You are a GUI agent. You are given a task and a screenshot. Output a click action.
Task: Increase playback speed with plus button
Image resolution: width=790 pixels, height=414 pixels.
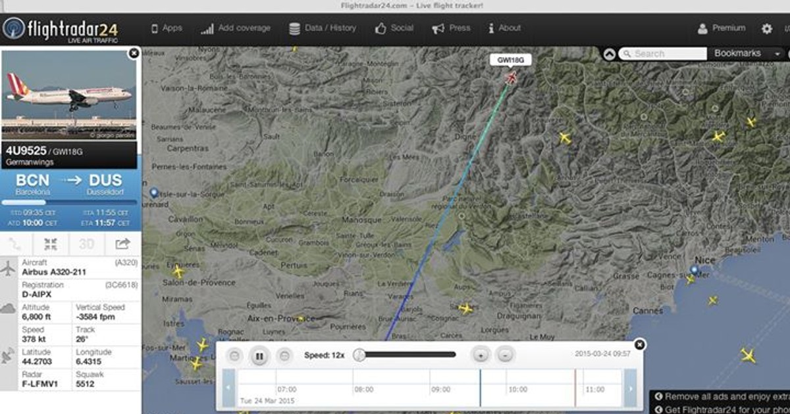[x=481, y=355]
